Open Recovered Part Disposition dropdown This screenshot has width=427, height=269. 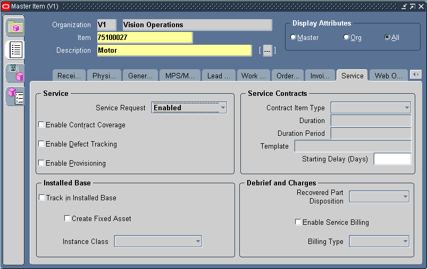[x=379, y=197]
